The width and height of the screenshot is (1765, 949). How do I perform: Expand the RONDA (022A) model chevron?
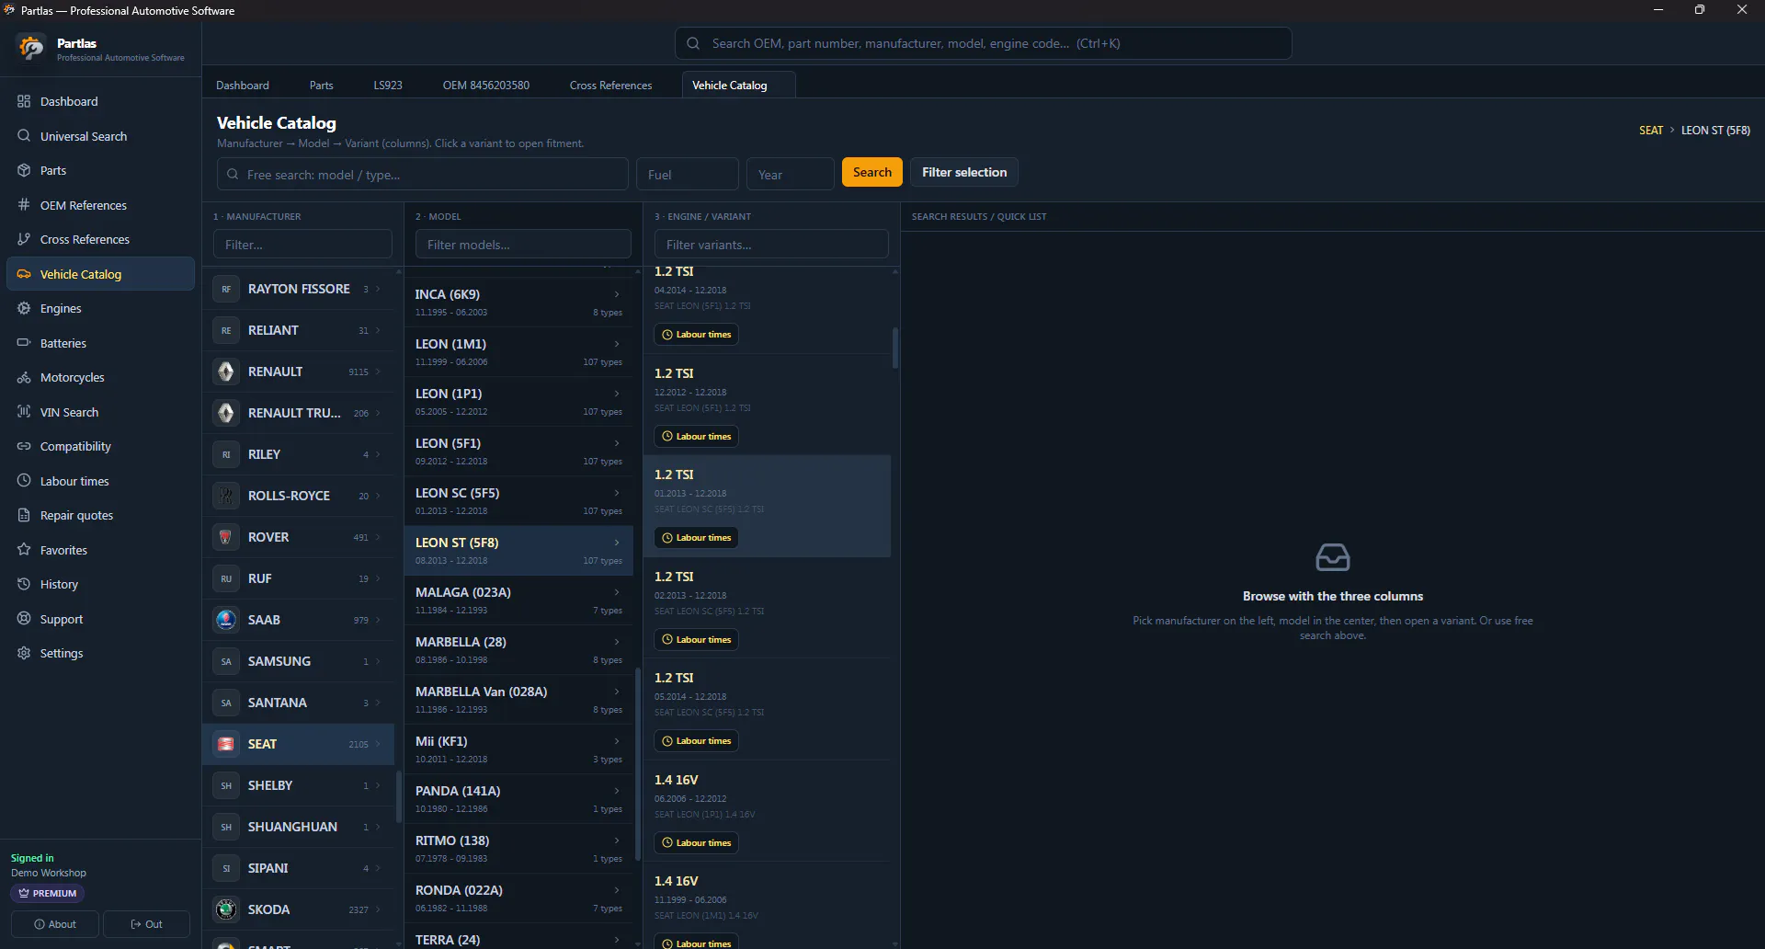coord(617,890)
